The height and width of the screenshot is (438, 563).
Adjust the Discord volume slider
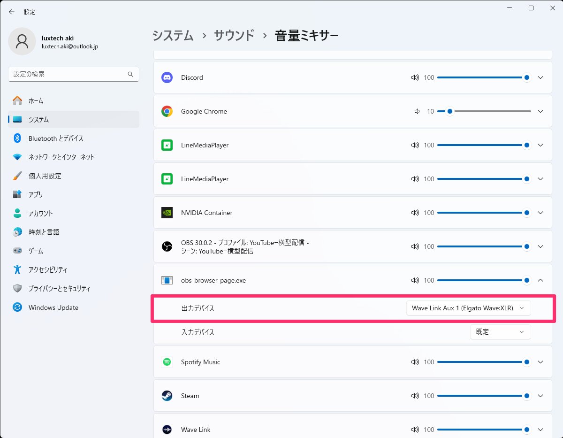coord(484,77)
